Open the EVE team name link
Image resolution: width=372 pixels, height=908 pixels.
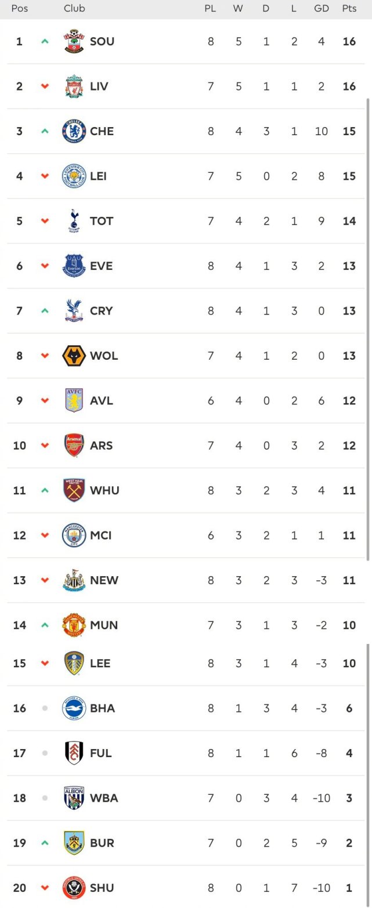101,266
